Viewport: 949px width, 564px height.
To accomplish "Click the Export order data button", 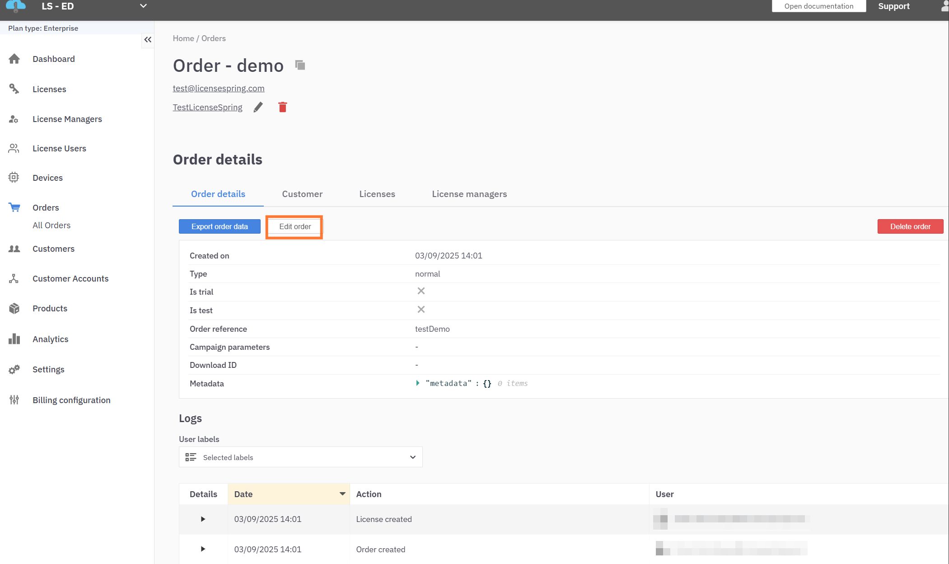I will 220,226.
